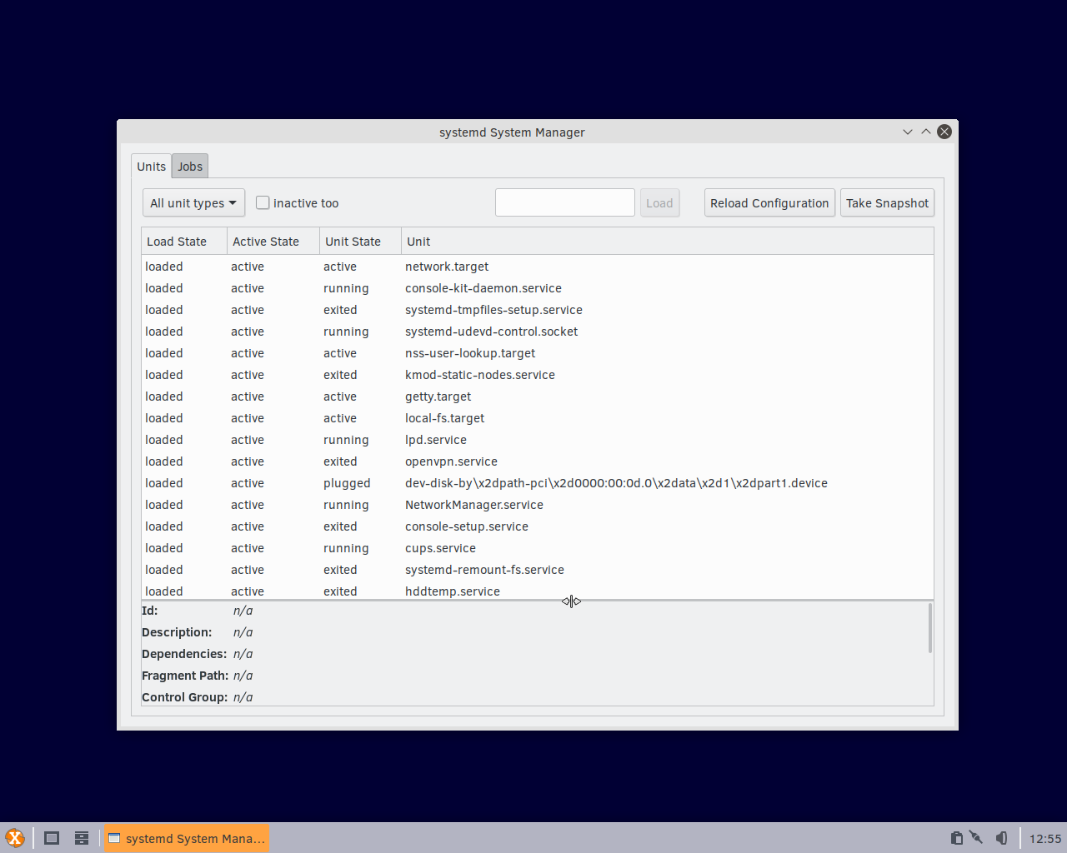Viewport: 1067px width, 853px height.
Task: Open the start menu icon in taskbar
Action: point(15,838)
